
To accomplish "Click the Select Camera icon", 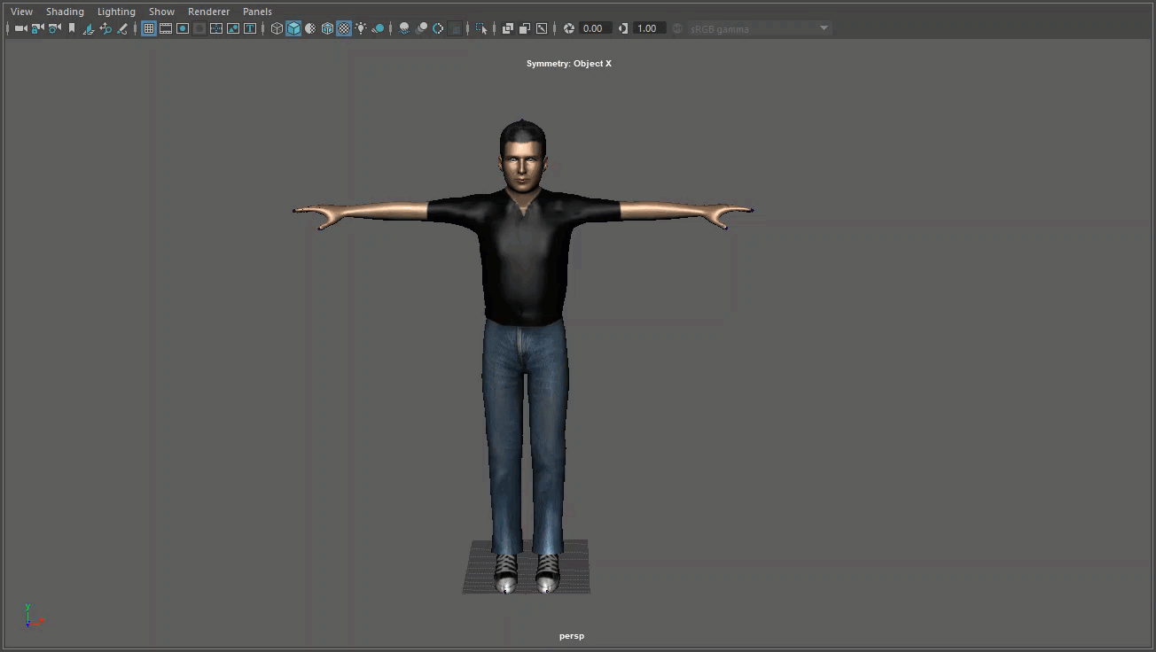I will (20, 28).
